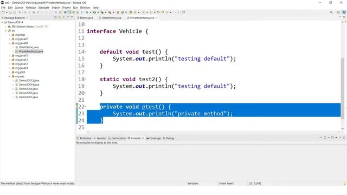
Task: Click the New Java Class toolbar icon
Action: [x=122, y=12]
